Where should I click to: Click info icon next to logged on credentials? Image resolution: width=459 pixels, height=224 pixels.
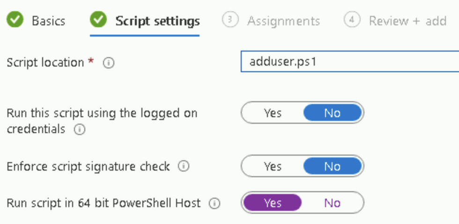tap(80, 130)
